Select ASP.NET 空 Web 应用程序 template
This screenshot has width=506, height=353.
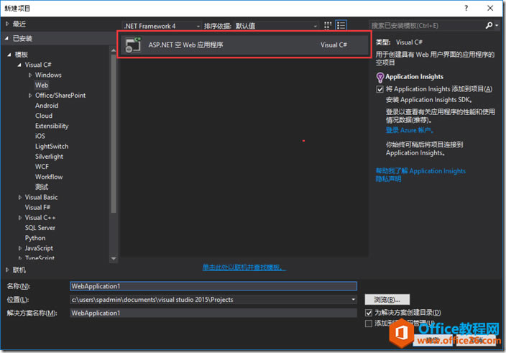244,45
